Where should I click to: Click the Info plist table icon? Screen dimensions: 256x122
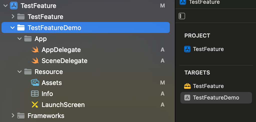point(35,94)
